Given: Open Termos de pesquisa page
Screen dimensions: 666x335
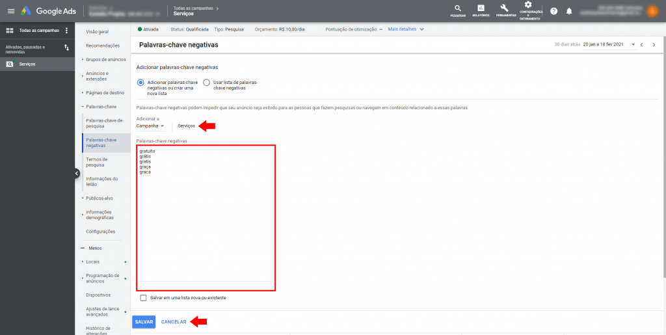Looking at the screenshot, I should pos(96,162).
